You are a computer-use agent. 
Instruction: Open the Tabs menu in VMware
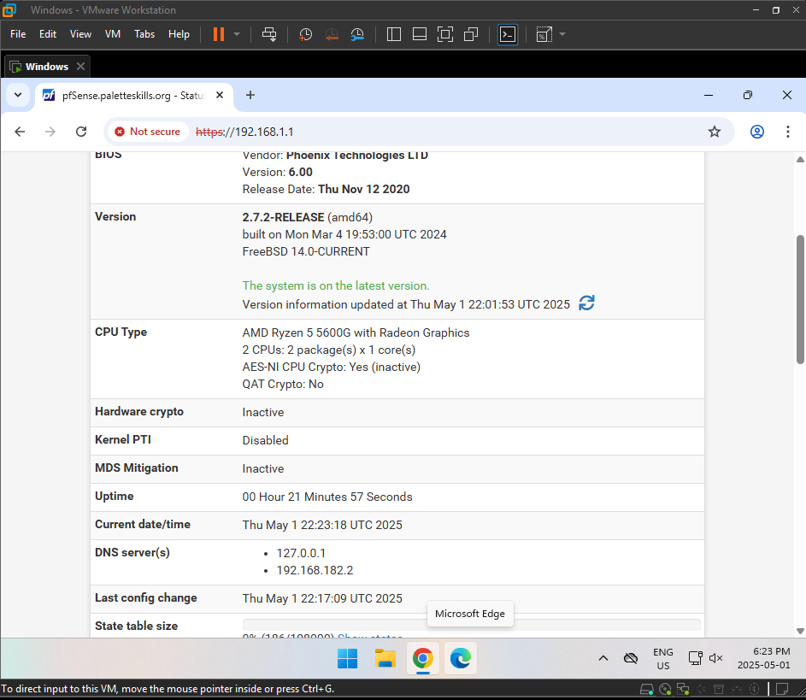144,34
